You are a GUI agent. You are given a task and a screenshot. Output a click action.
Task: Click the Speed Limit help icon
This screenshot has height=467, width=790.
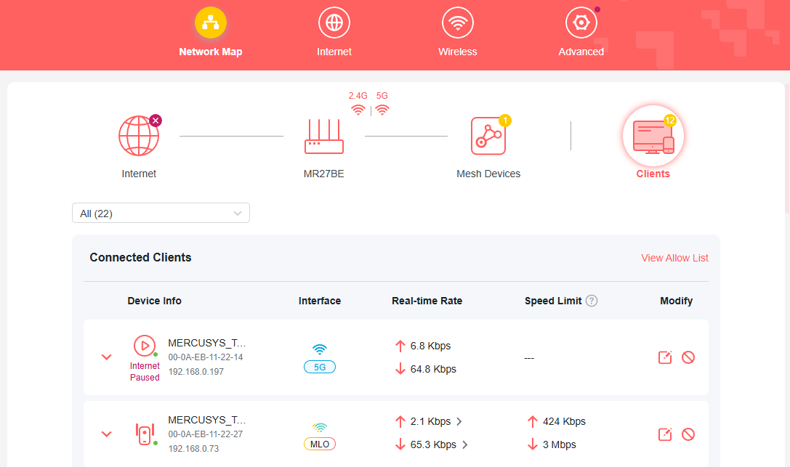[592, 300]
